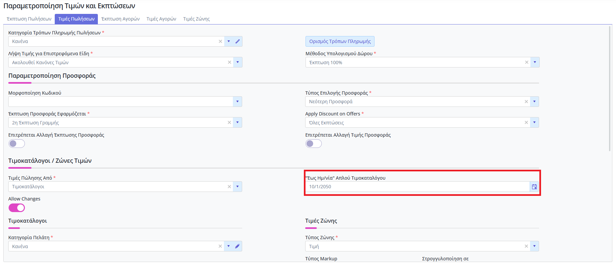
Task: Expand the Μορφοποίηση Κωδικού dropdown
Action: coord(237,102)
